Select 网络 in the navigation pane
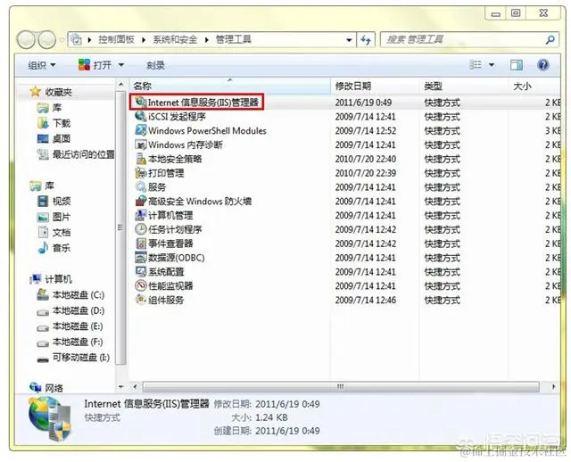 (54, 388)
